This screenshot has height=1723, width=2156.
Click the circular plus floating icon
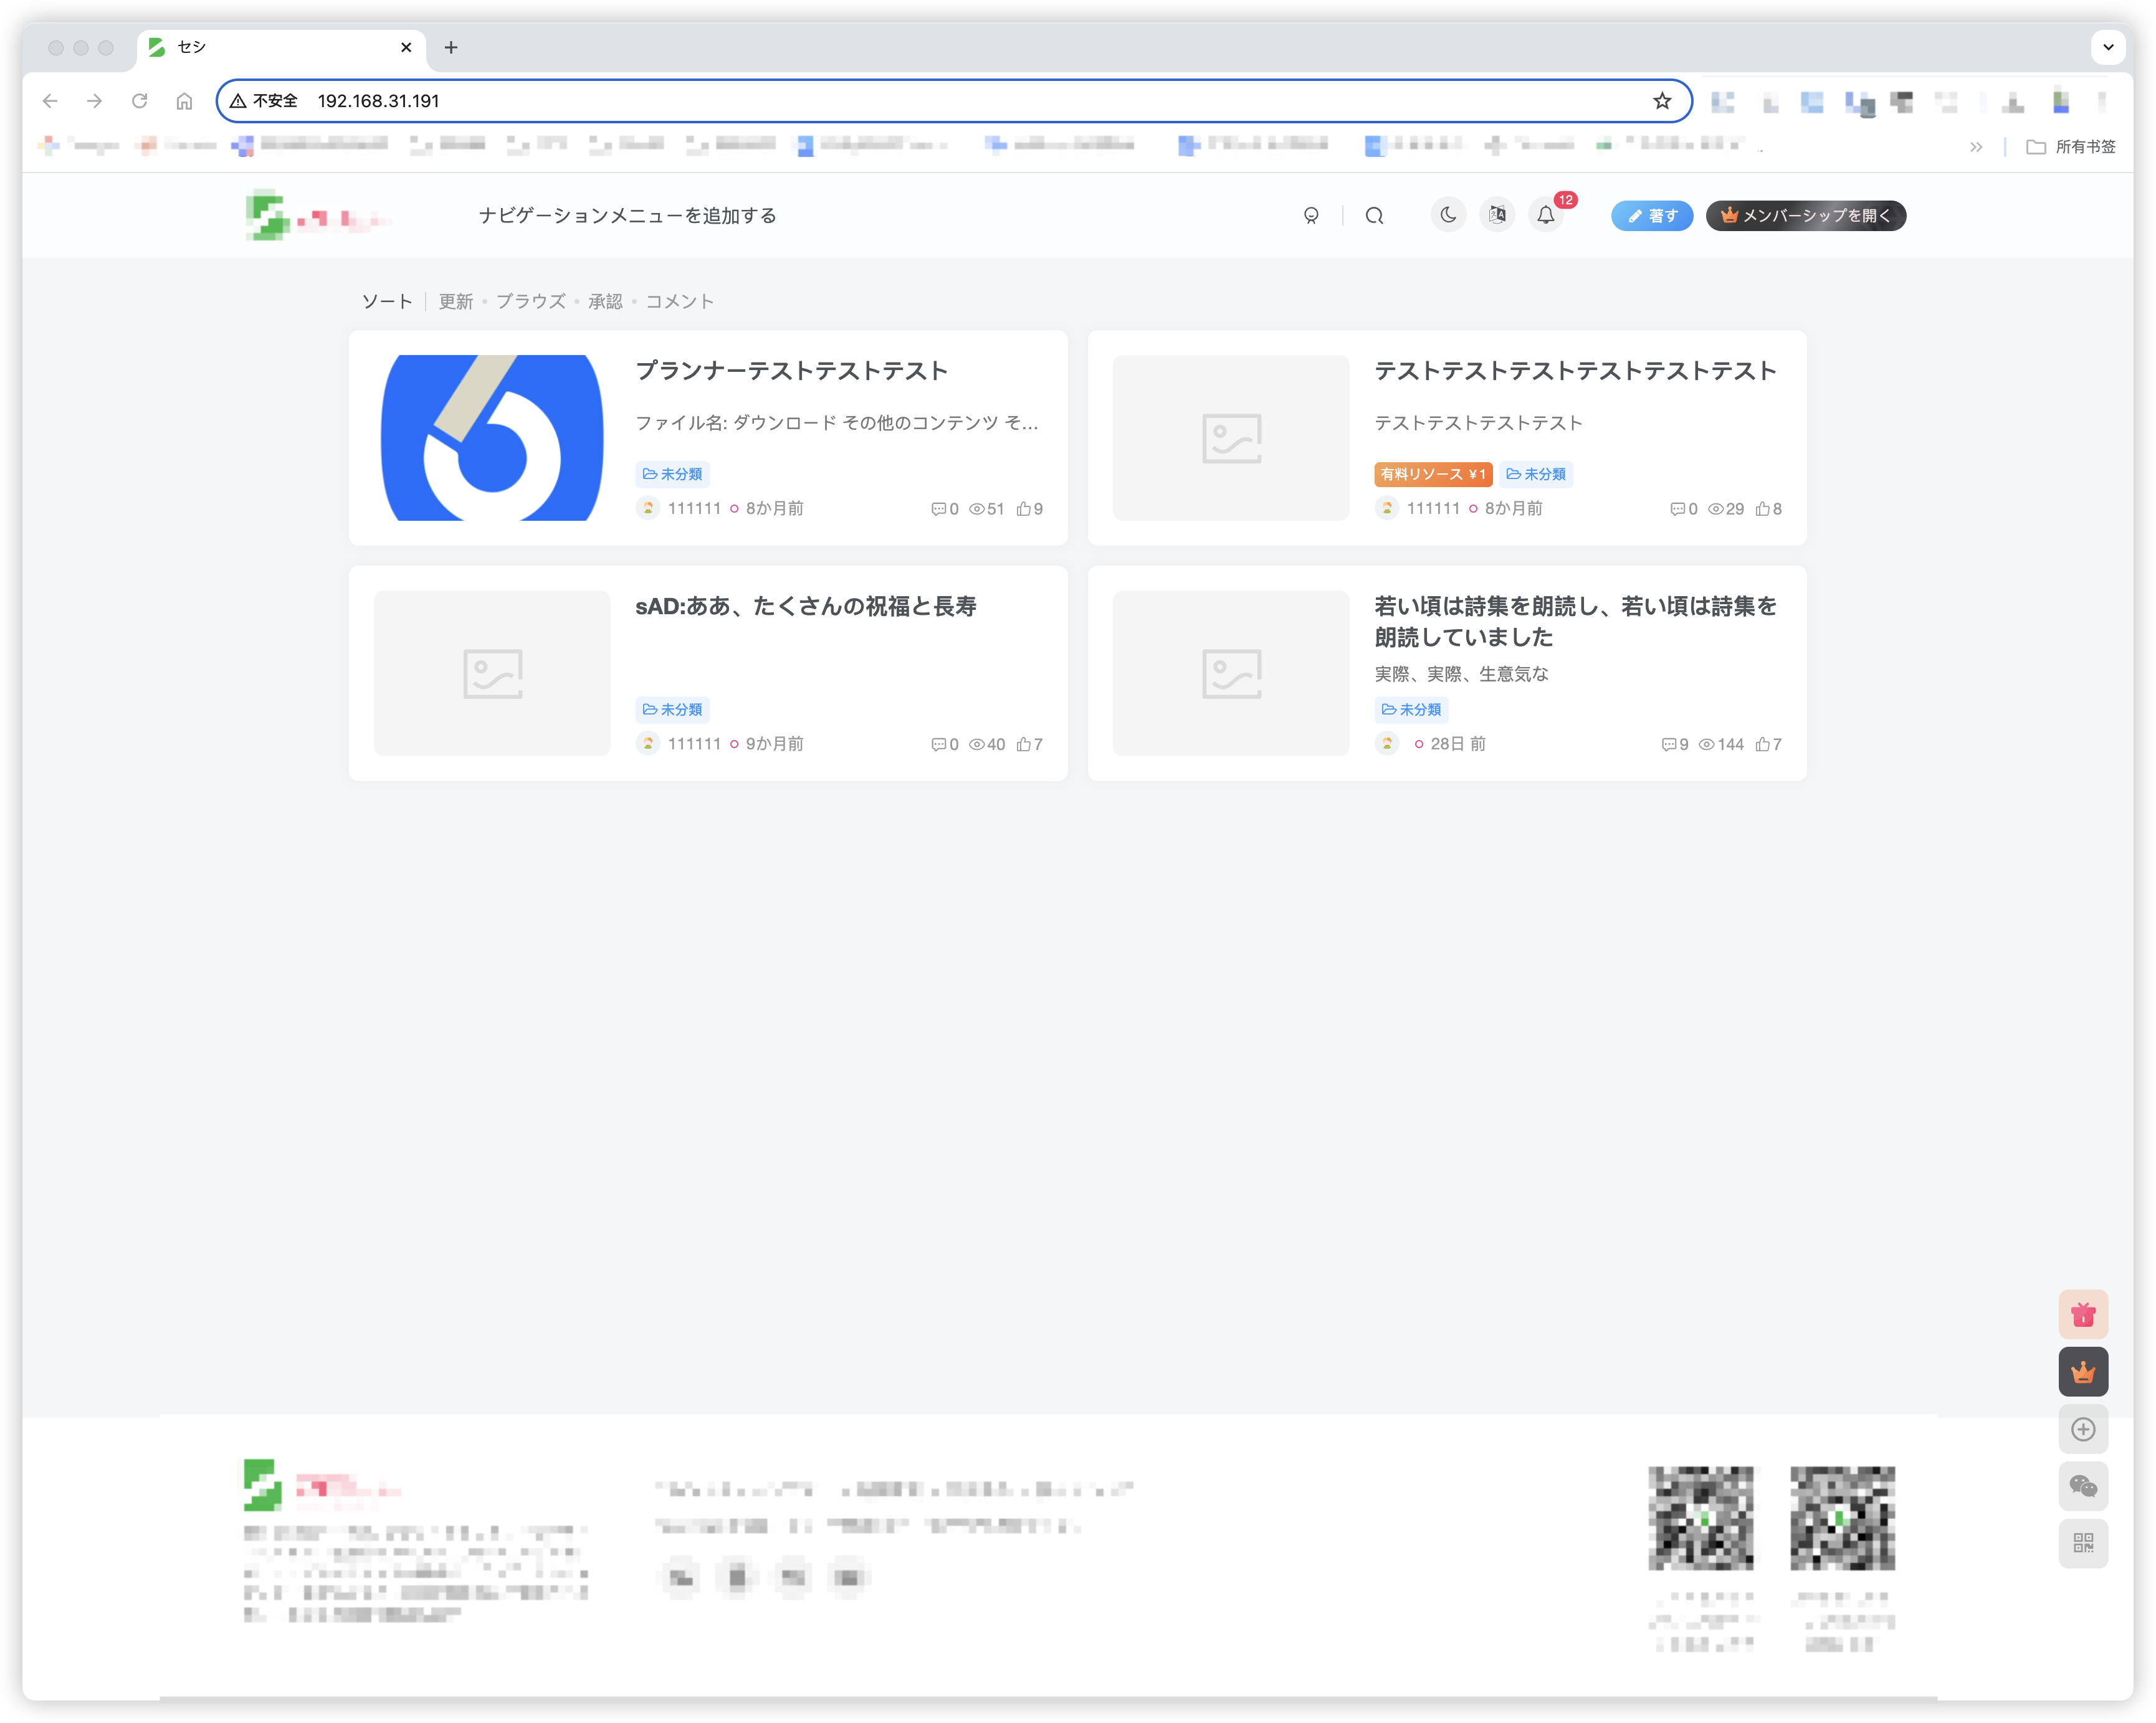tap(2083, 1429)
